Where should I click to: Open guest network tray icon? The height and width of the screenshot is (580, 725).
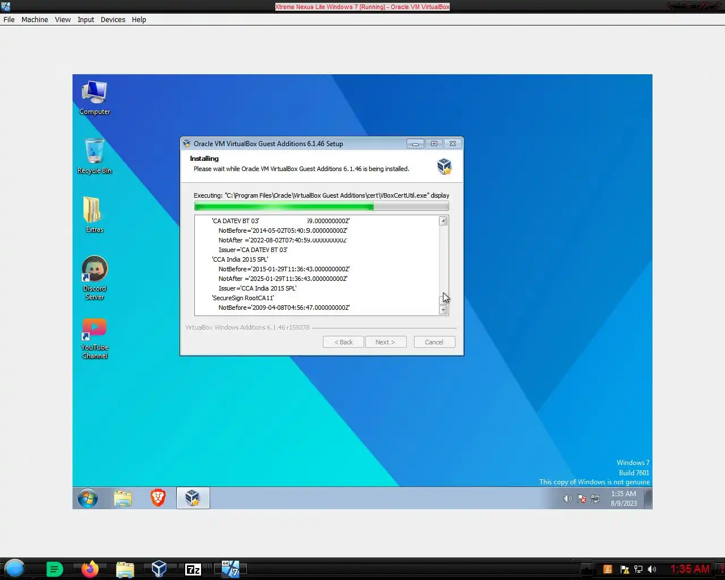595,498
